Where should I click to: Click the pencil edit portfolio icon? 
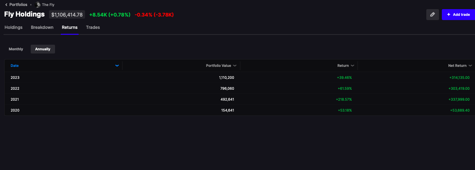432,14
